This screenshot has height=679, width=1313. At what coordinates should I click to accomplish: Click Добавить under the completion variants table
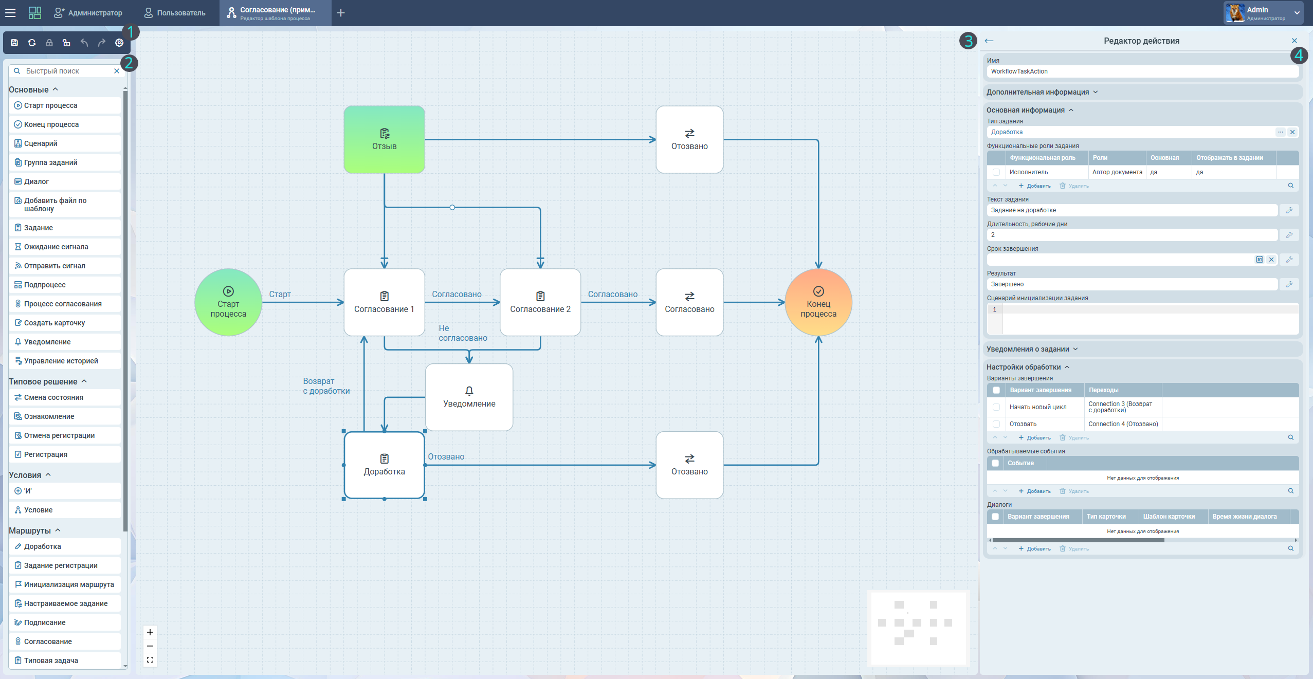click(x=1034, y=438)
